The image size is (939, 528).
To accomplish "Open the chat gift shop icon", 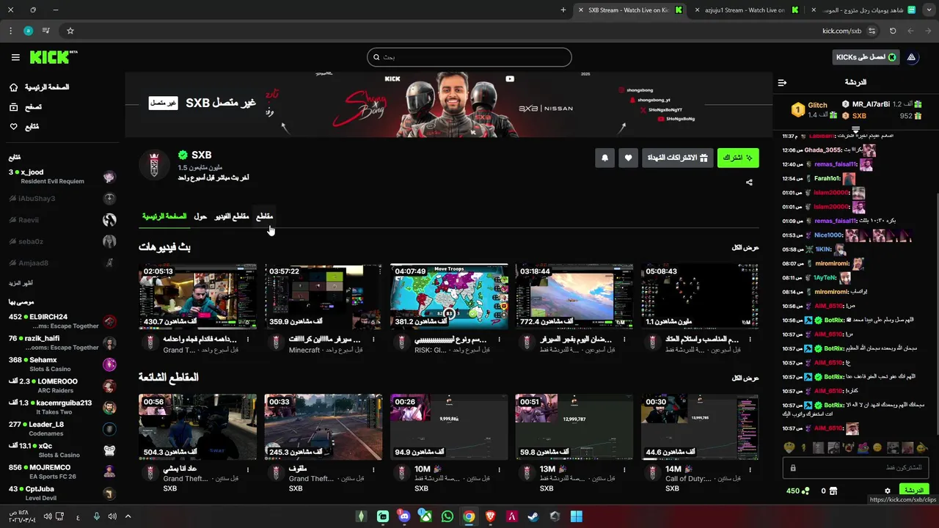I will (x=833, y=491).
